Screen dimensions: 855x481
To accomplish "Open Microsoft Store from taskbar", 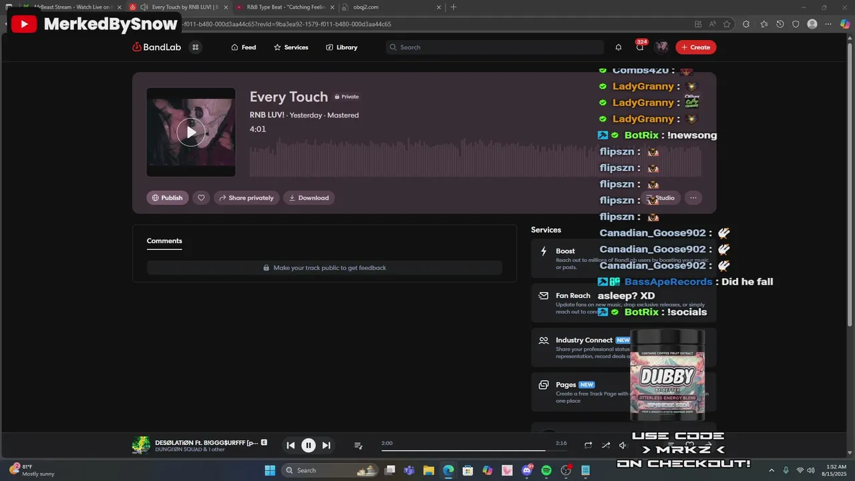I will pos(468,470).
